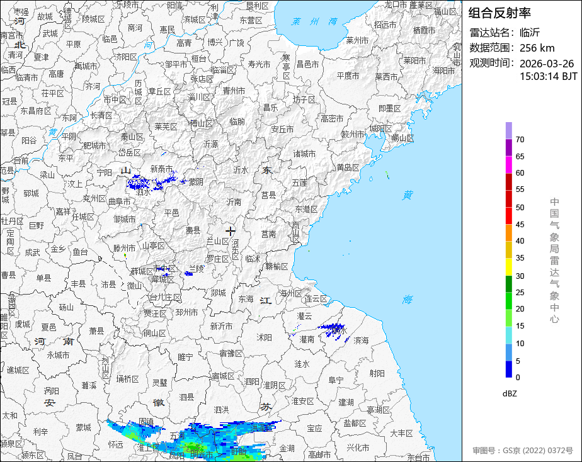
Task: Click the blue radar echo patch west of 泗水
Action: point(139,183)
